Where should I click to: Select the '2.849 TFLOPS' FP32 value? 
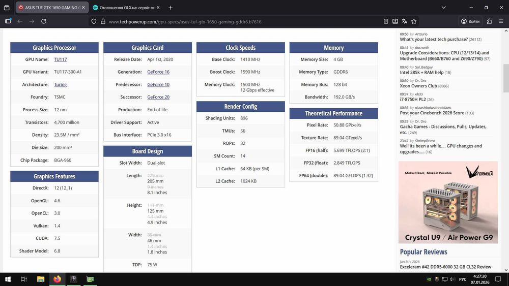pos(347,163)
